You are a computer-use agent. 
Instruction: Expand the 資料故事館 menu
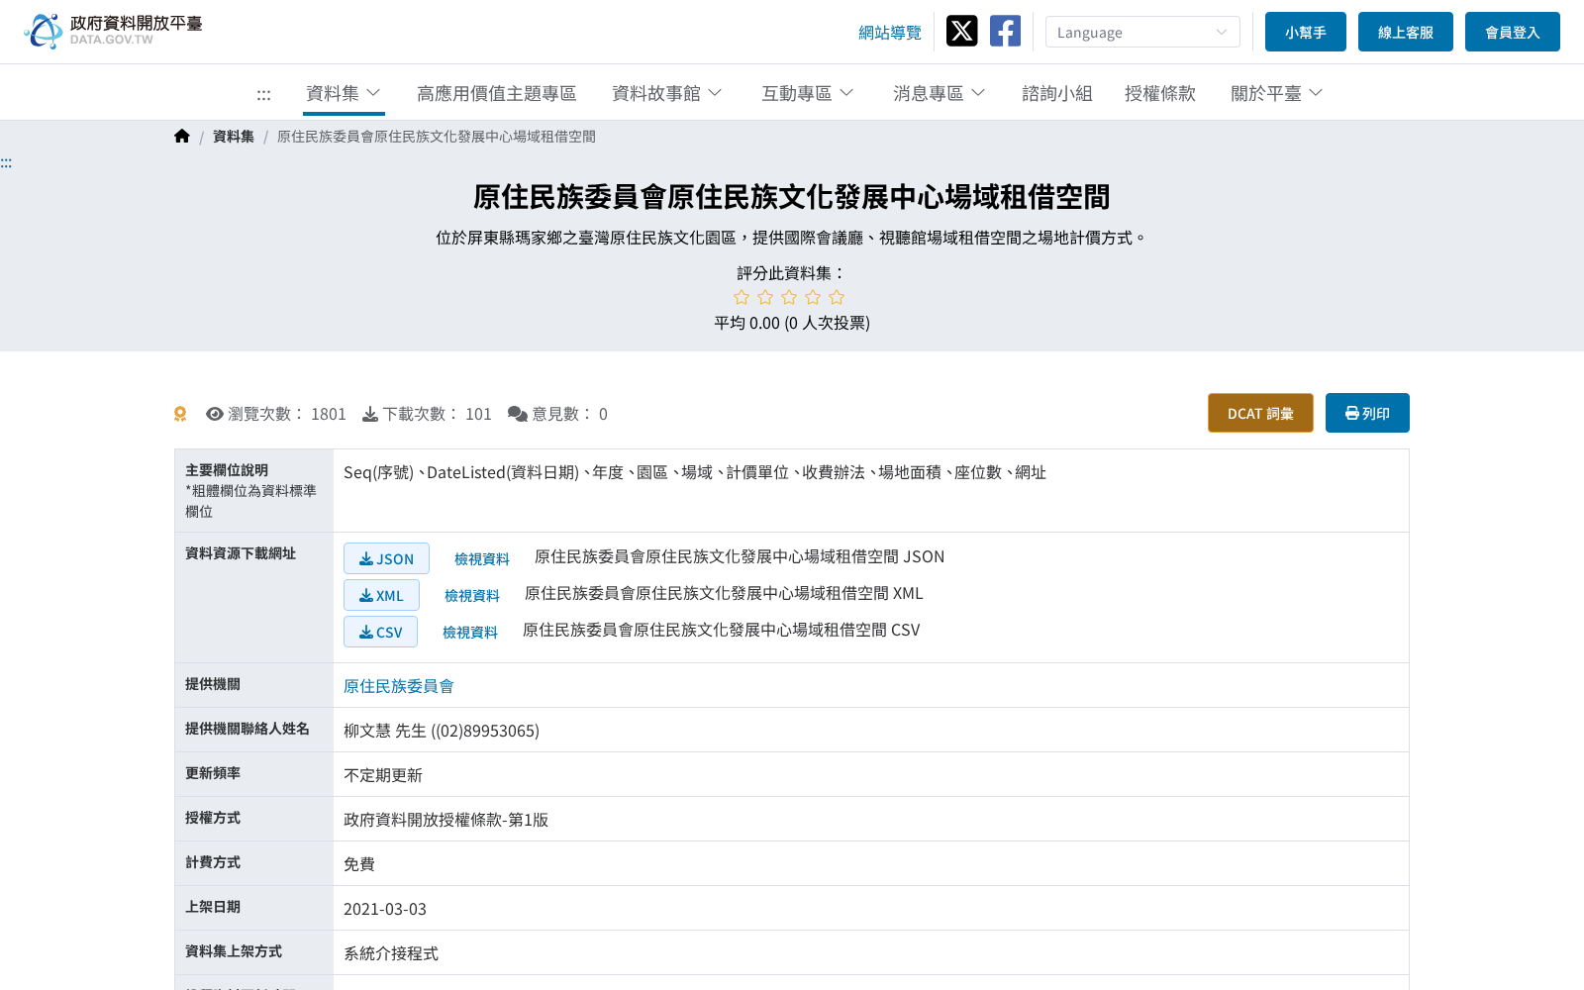pos(667,93)
